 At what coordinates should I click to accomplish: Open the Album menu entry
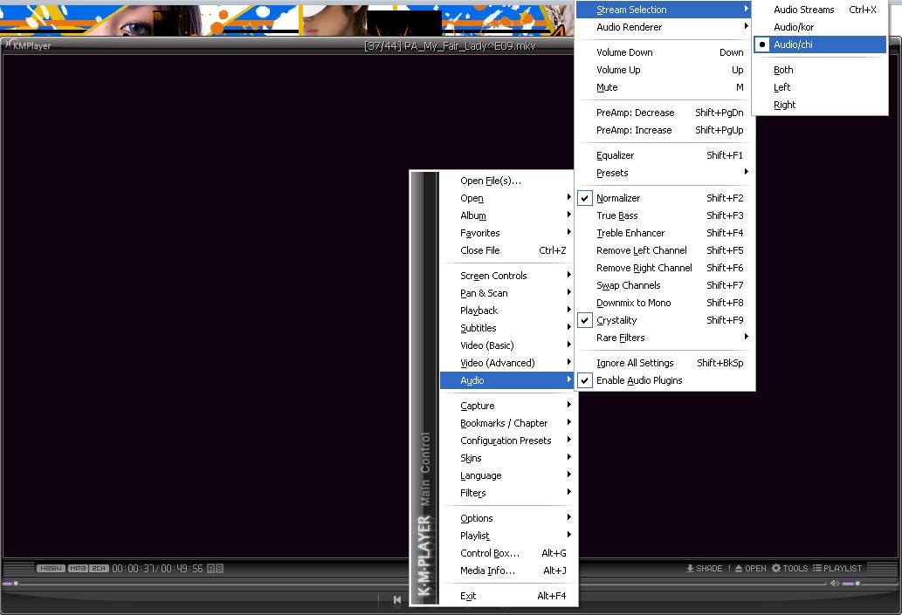click(x=506, y=215)
